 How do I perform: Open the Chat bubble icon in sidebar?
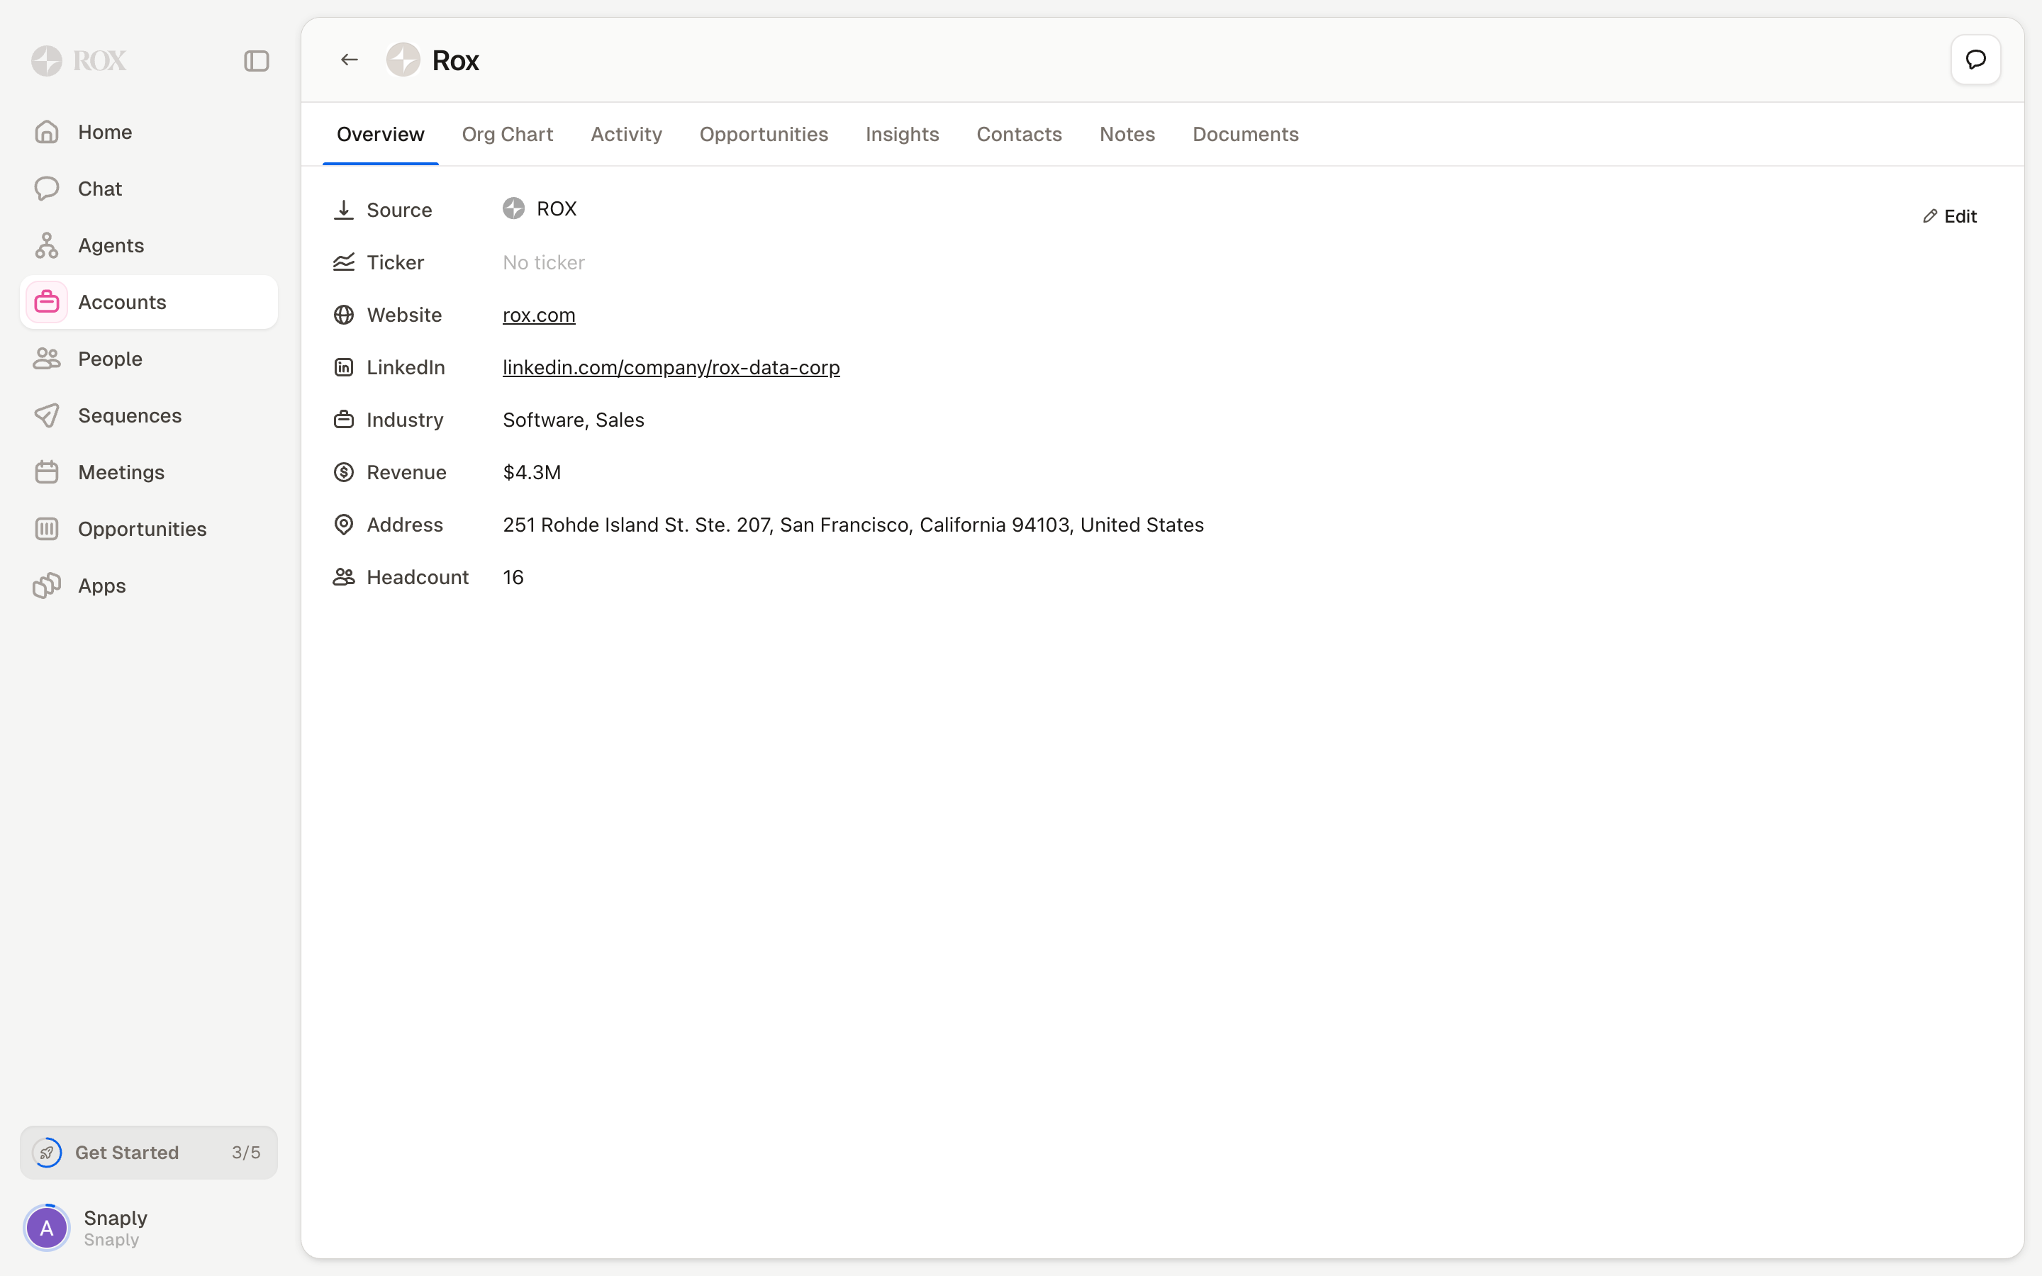pyautogui.click(x=48, y=188)
